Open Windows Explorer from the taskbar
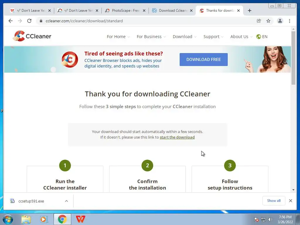Screen dimensions: 300x225 (x=26, y=219)
